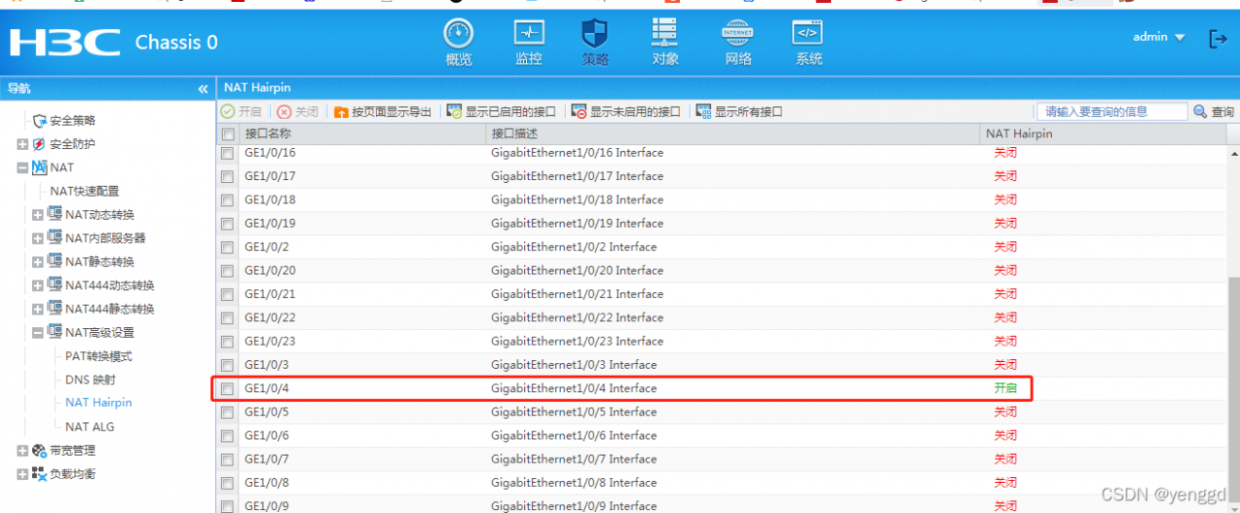1240x513 pixels.
Task: Click 显示所有接口 toolbar button
Action: pyautogui.click(x=739, y=111)
